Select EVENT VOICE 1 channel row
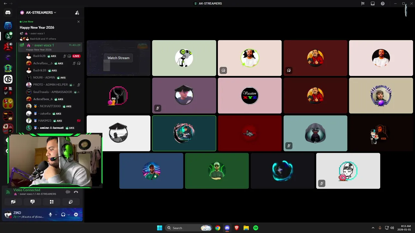415x233 pixels. pyautogui.click(x=50, y=47)
